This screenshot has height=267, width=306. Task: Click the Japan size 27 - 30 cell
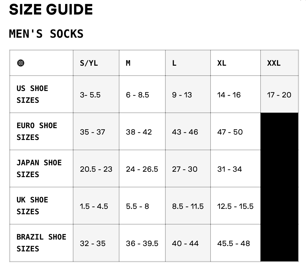(x=185, y=169)
